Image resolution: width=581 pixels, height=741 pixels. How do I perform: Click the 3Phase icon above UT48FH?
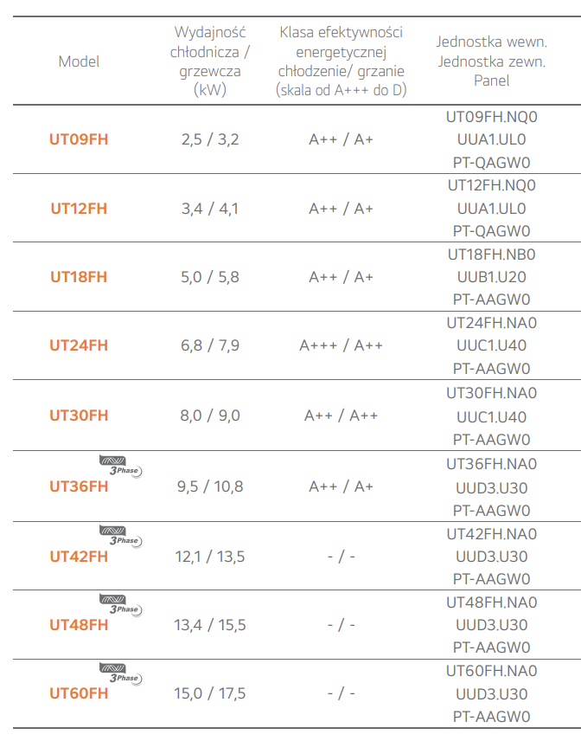(121, 605)
